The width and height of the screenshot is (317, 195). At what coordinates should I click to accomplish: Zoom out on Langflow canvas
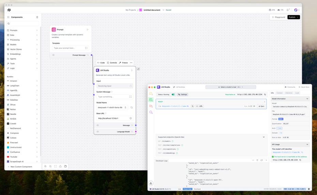[x=50, y=166]
